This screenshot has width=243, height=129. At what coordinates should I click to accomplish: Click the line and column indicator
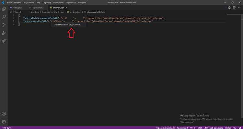pos(165,128)
